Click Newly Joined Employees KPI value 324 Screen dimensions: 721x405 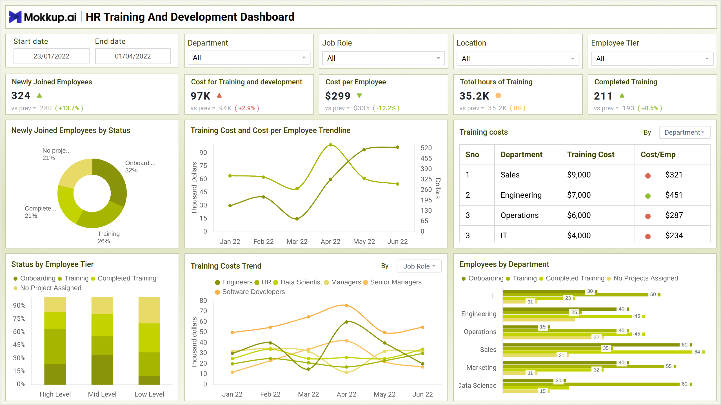(x=21, y=96)
